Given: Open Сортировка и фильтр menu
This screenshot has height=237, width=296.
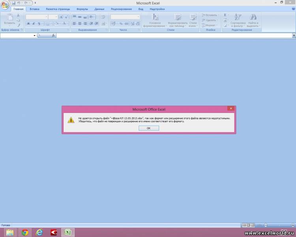Looking at the screenshot, I should point(238,21).
